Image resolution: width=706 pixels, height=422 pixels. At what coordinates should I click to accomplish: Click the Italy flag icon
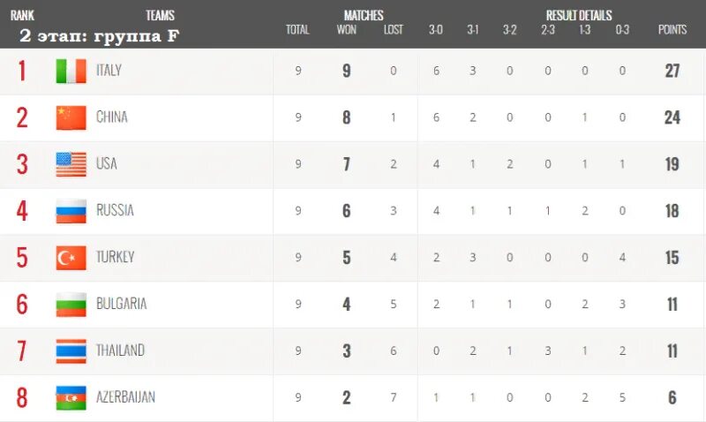point(71,71)
